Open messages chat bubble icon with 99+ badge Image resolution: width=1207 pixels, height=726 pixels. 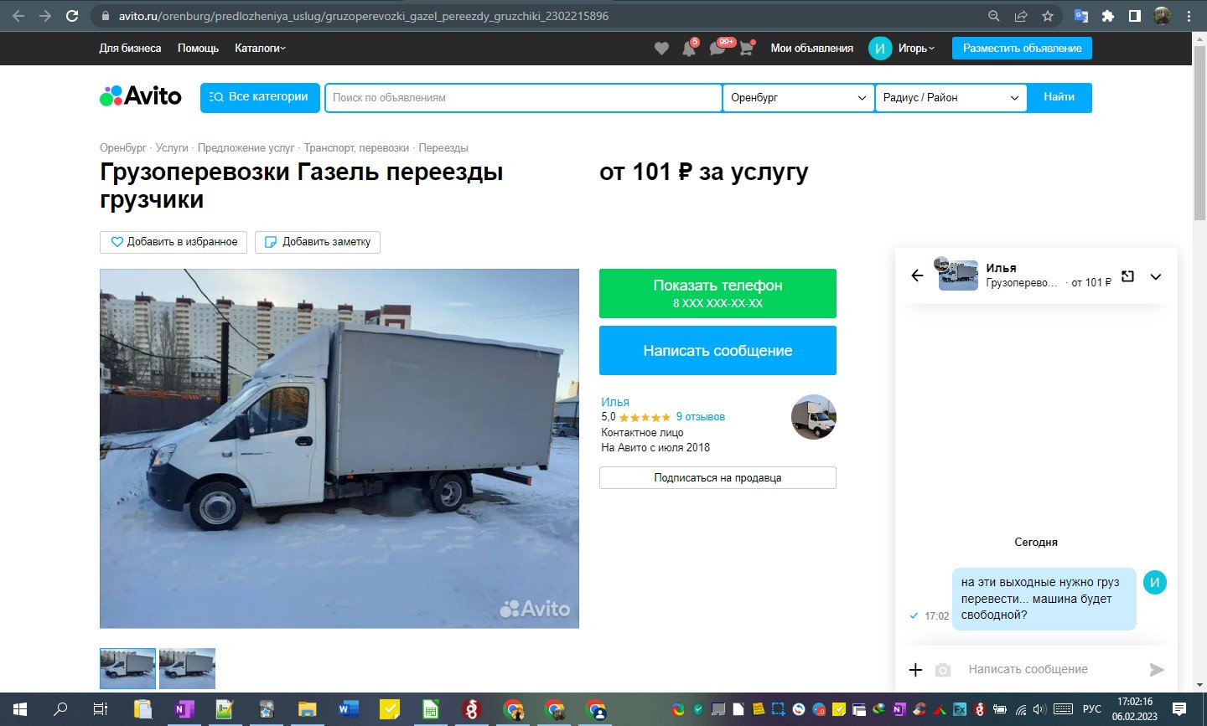(x=718, y=49)
